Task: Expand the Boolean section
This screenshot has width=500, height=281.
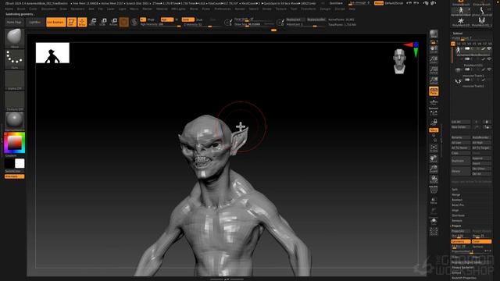Action: [x=457, y=200]
